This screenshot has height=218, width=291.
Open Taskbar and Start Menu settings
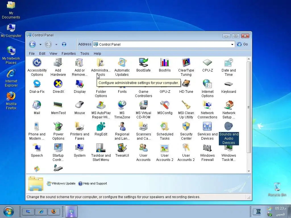[101, 152]
